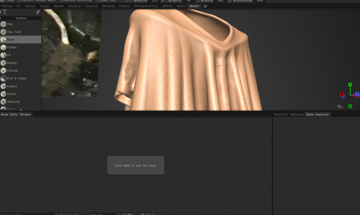The image size is (360, 215).
Task: Choose the Clay Fast brush
Action: point(20,32)
